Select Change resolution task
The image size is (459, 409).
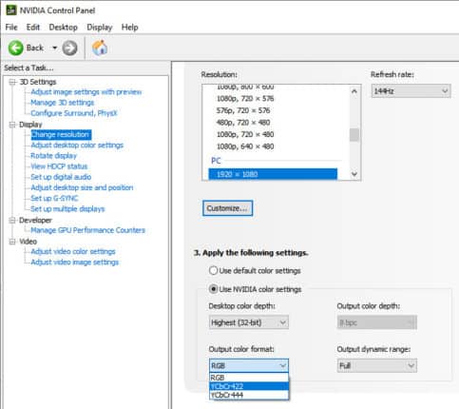coord(61,134)
